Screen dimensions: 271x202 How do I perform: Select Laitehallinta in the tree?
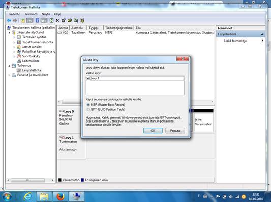(31, 61)
